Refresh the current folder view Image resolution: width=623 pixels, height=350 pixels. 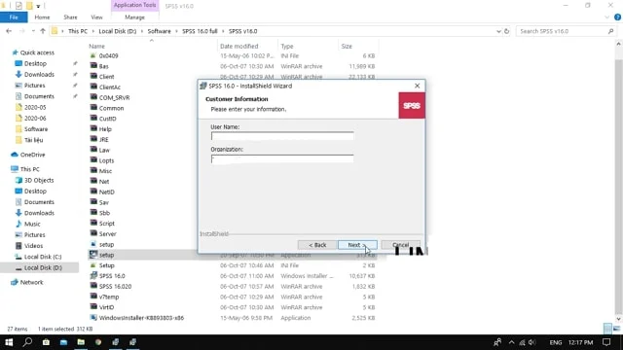pos(506,31)
